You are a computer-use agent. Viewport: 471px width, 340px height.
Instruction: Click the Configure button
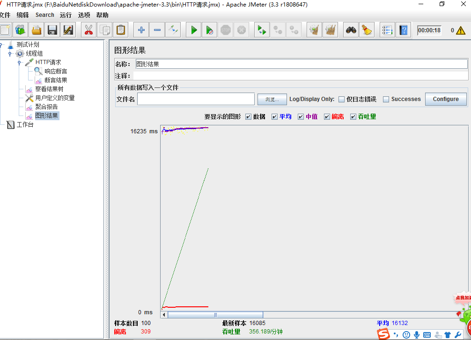tap(446, 99)
